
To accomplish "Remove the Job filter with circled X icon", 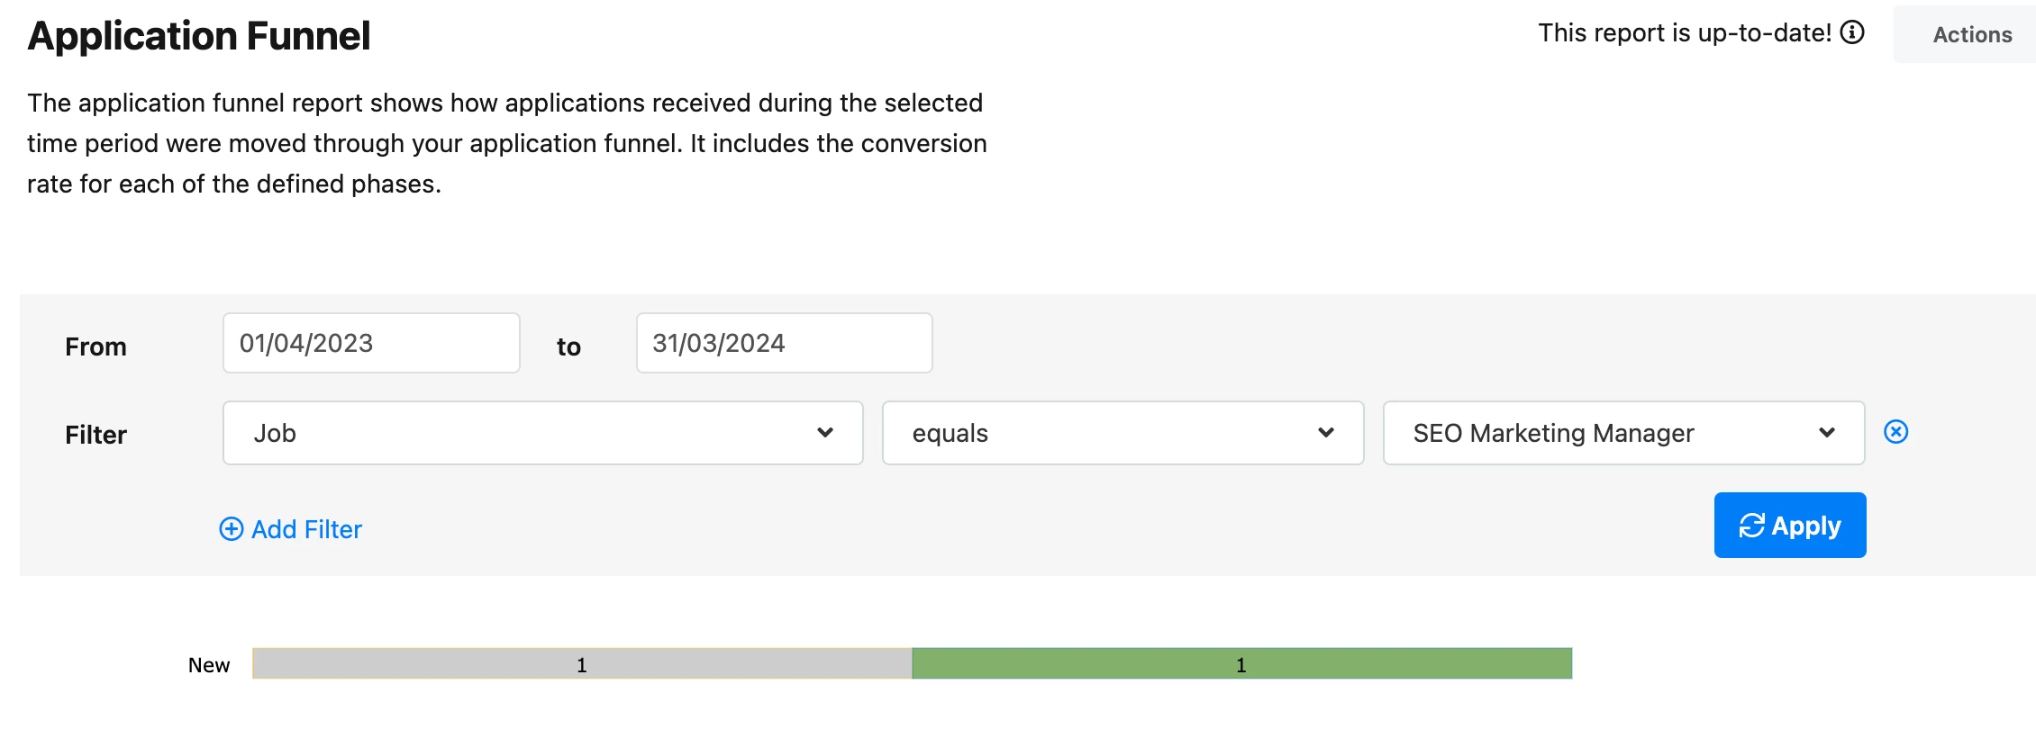I will (1896, 432).
